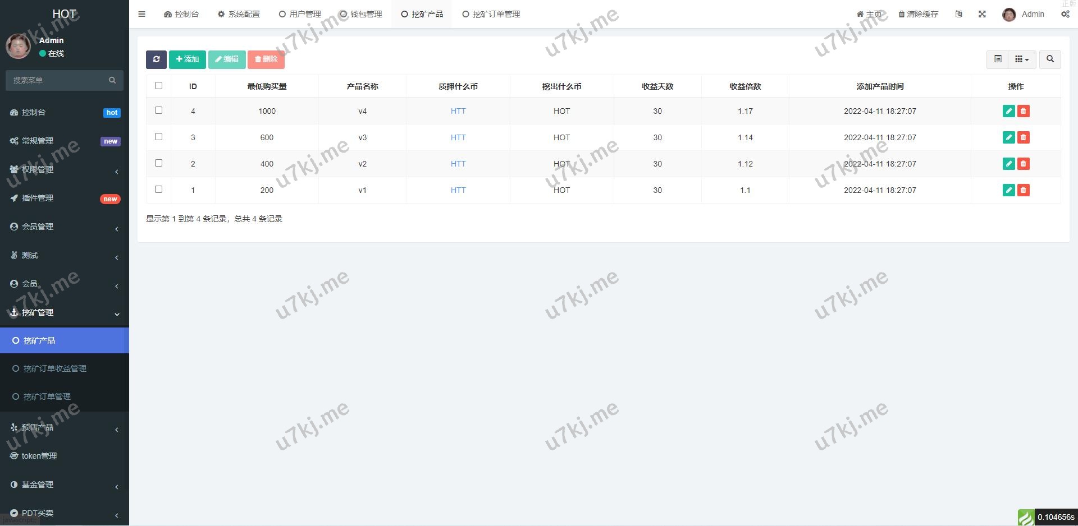Click the red delete icon for row v1
1078x526 pixels.
pos(1024,190)
